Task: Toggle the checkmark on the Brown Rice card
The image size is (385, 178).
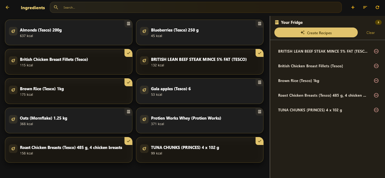Action: (128, 82)
